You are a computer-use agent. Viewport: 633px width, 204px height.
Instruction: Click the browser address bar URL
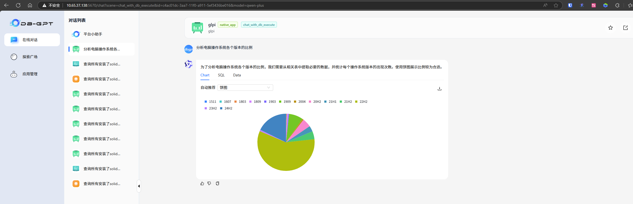point(165,5)
